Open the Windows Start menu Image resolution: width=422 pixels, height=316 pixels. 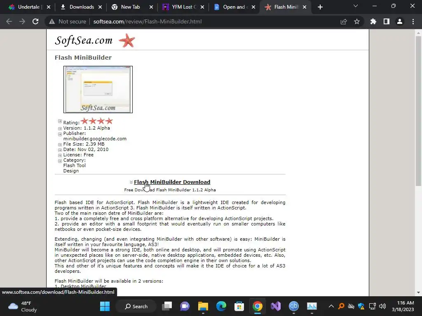click(105, 306)
